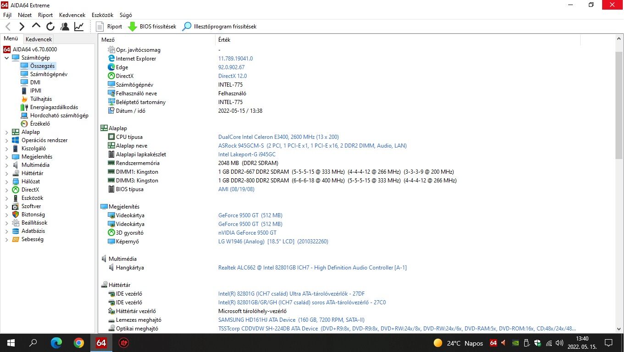This screenshot has width=626, height=352.
Task: Open the Súgó menu
Action: point(126,15)
